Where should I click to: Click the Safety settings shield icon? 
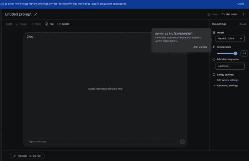[x=214, y=75]
